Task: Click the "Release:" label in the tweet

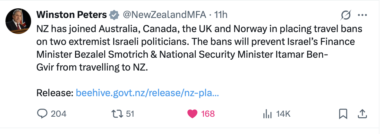Action: pyautogui.click(x=55, y=93)
